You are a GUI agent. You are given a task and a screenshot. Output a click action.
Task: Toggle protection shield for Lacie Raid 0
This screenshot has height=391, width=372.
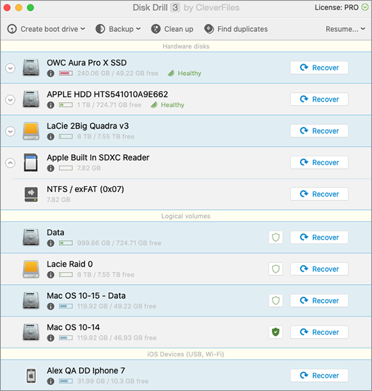[x=276, y=269]
